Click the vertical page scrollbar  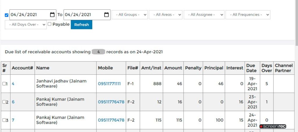point(297,66)
